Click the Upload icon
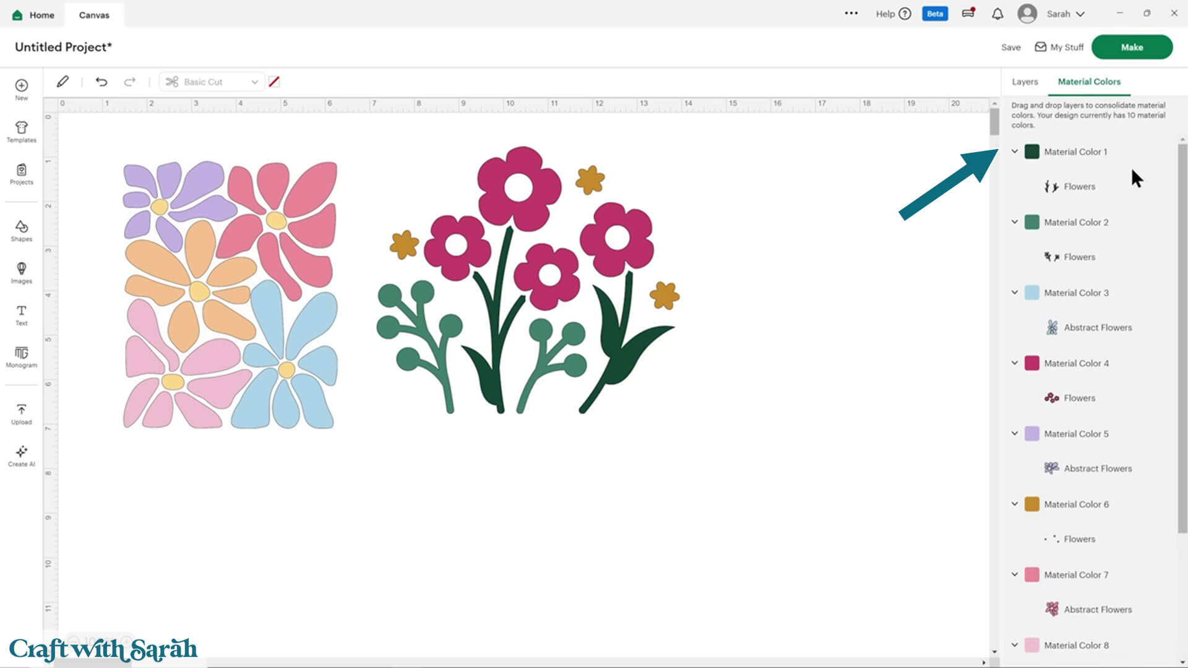 21,413
